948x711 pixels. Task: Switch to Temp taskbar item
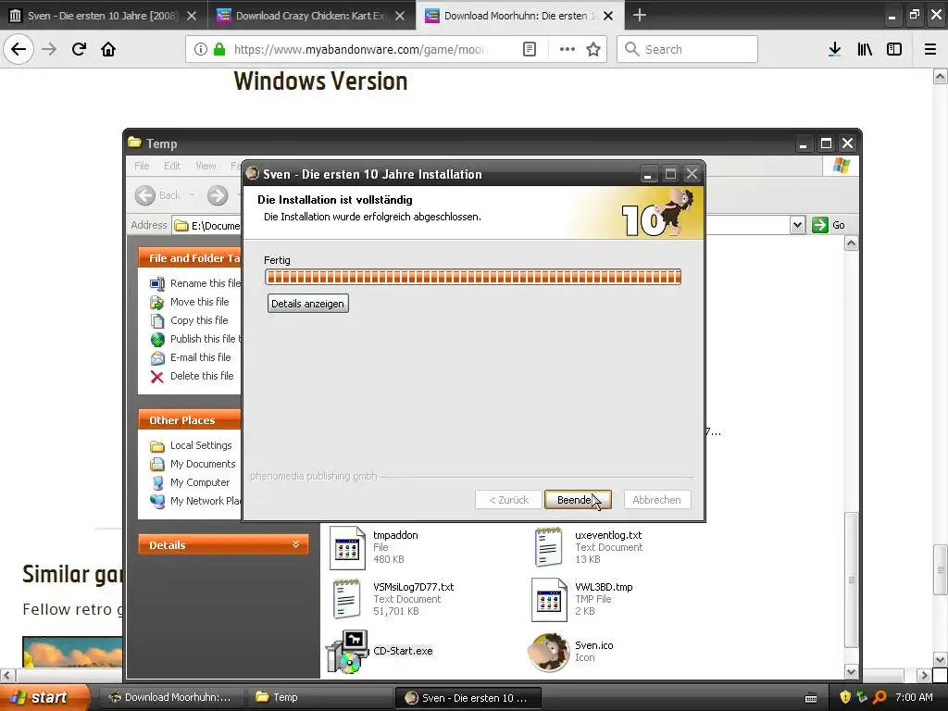coord(318,697)
